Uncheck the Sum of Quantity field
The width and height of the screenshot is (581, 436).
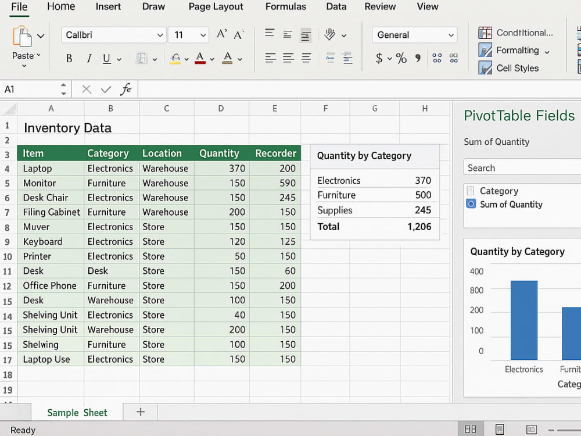(x=471, y=204)
